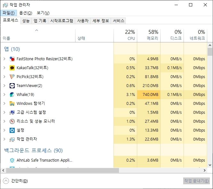Click the Whale 3.1% CPU cell

125,95
